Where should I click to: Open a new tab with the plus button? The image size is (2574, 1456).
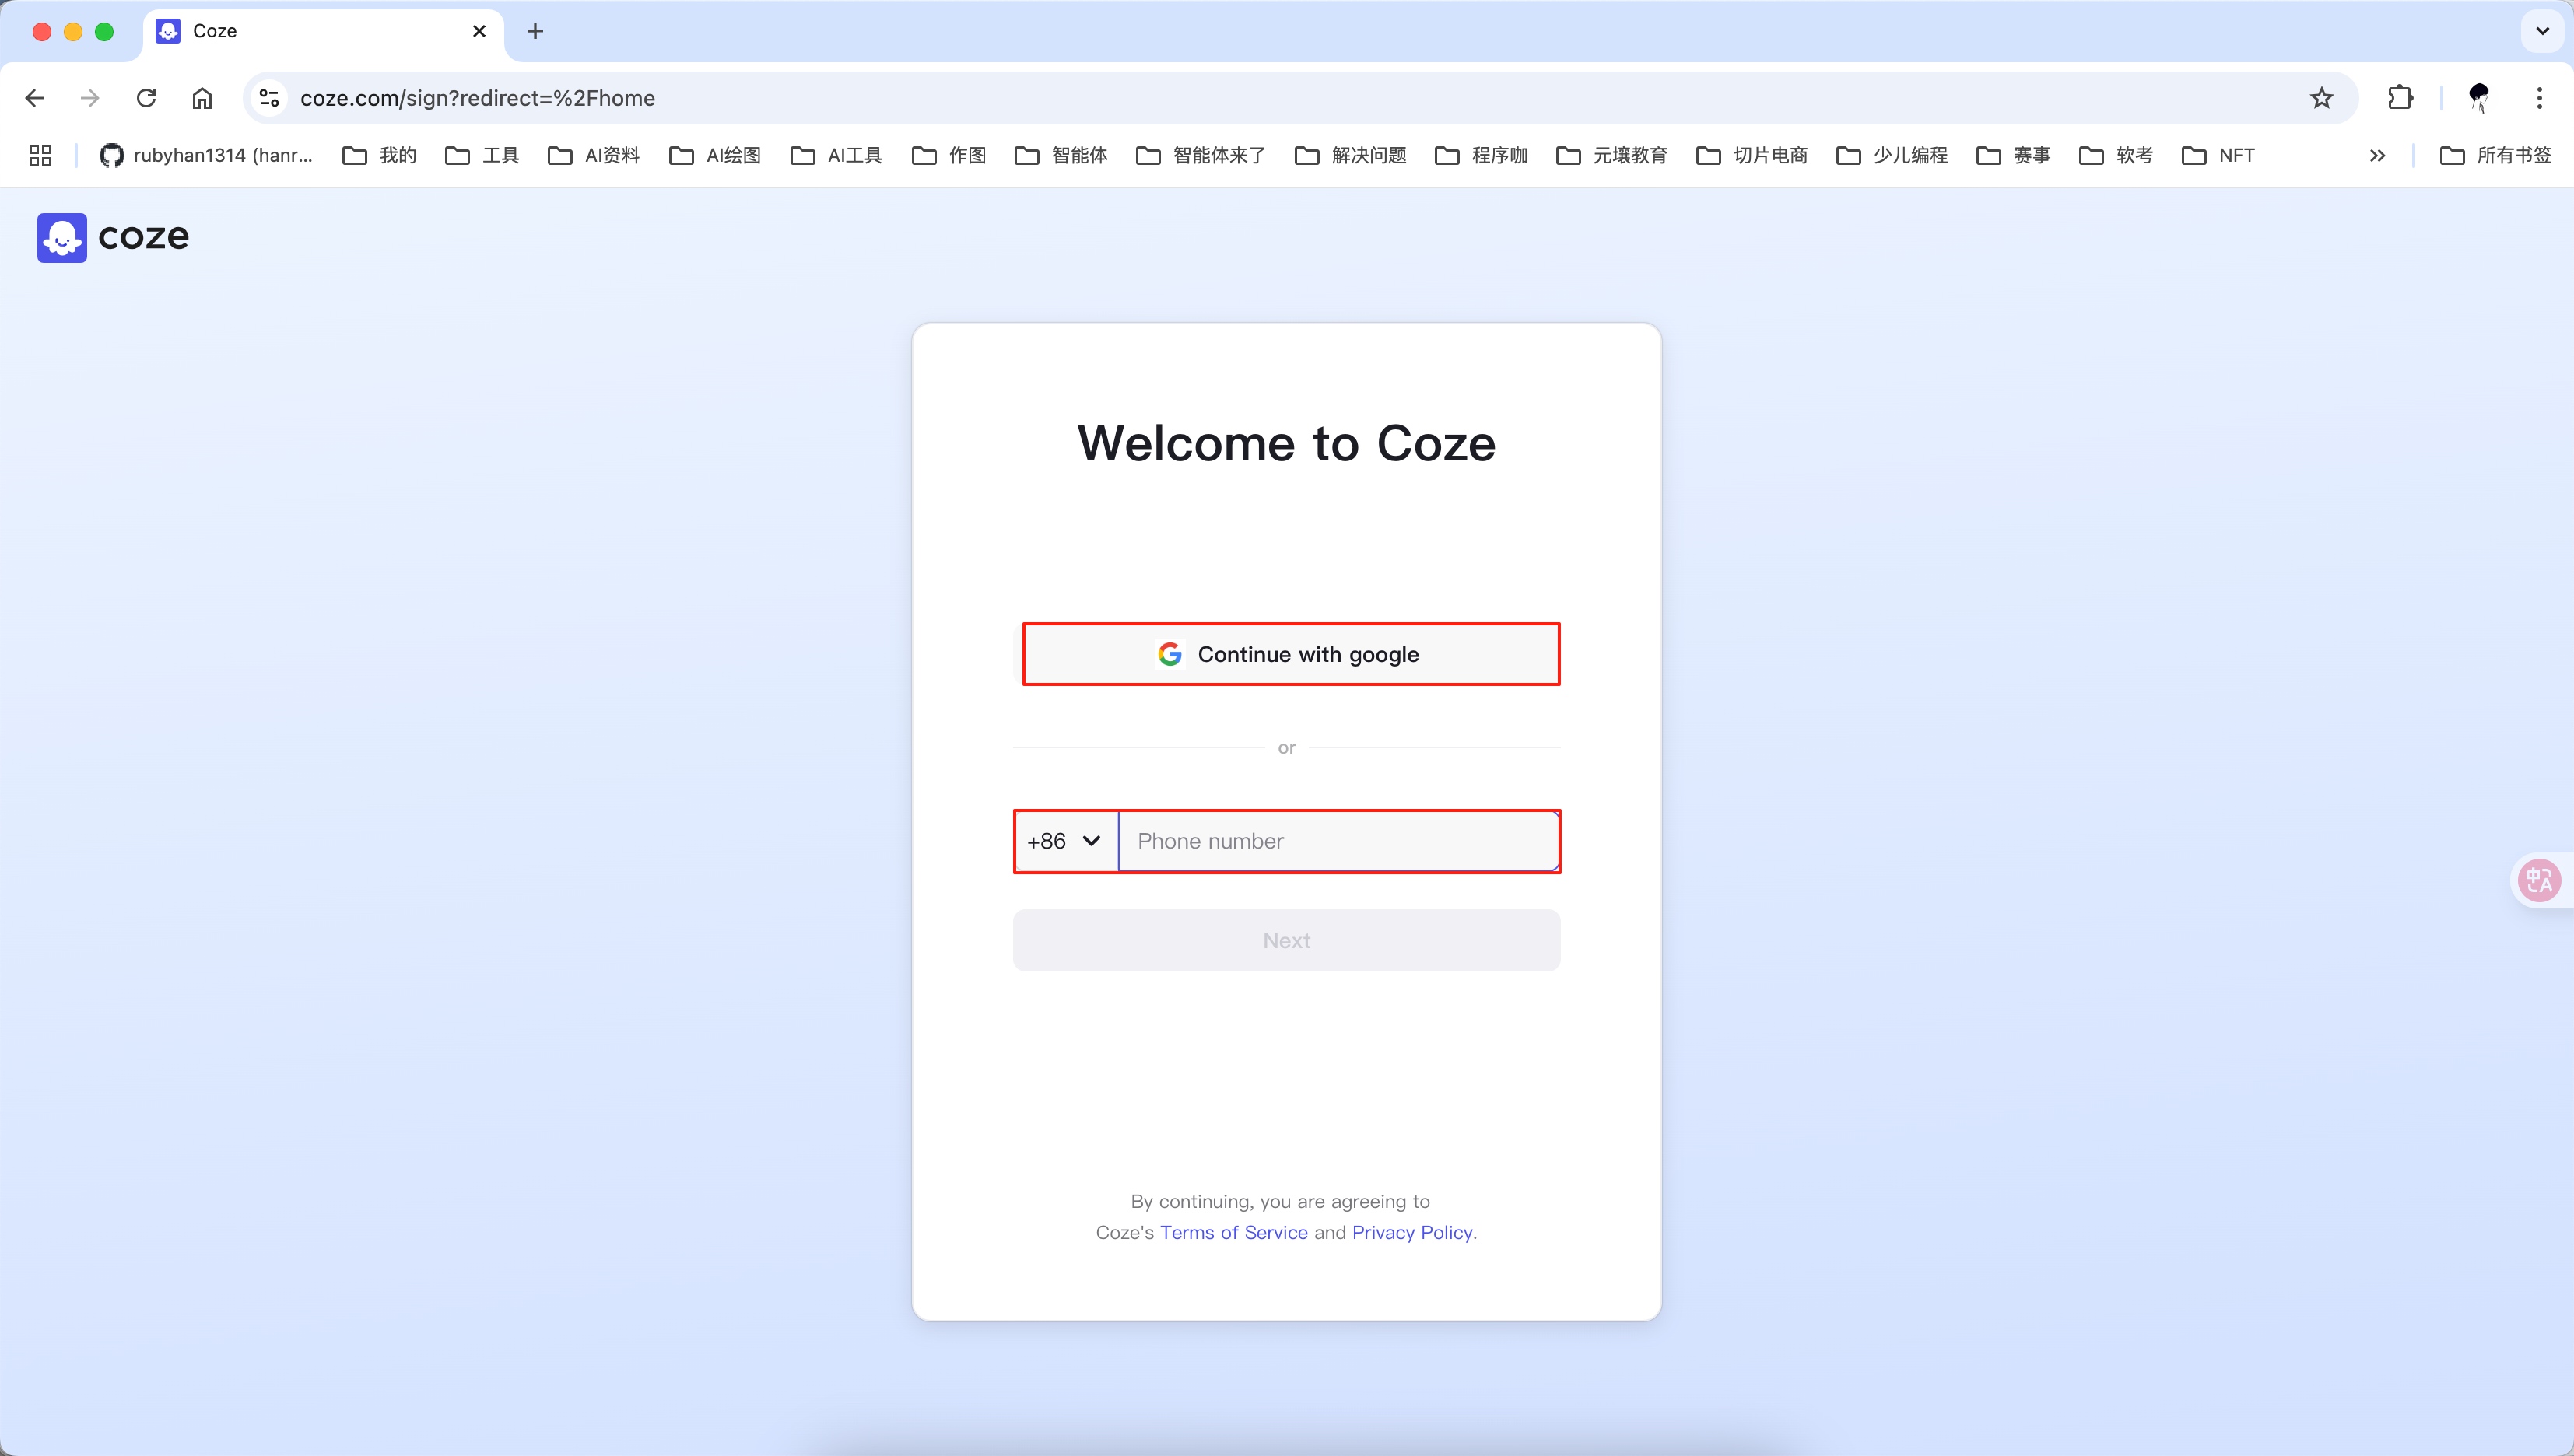535,31
